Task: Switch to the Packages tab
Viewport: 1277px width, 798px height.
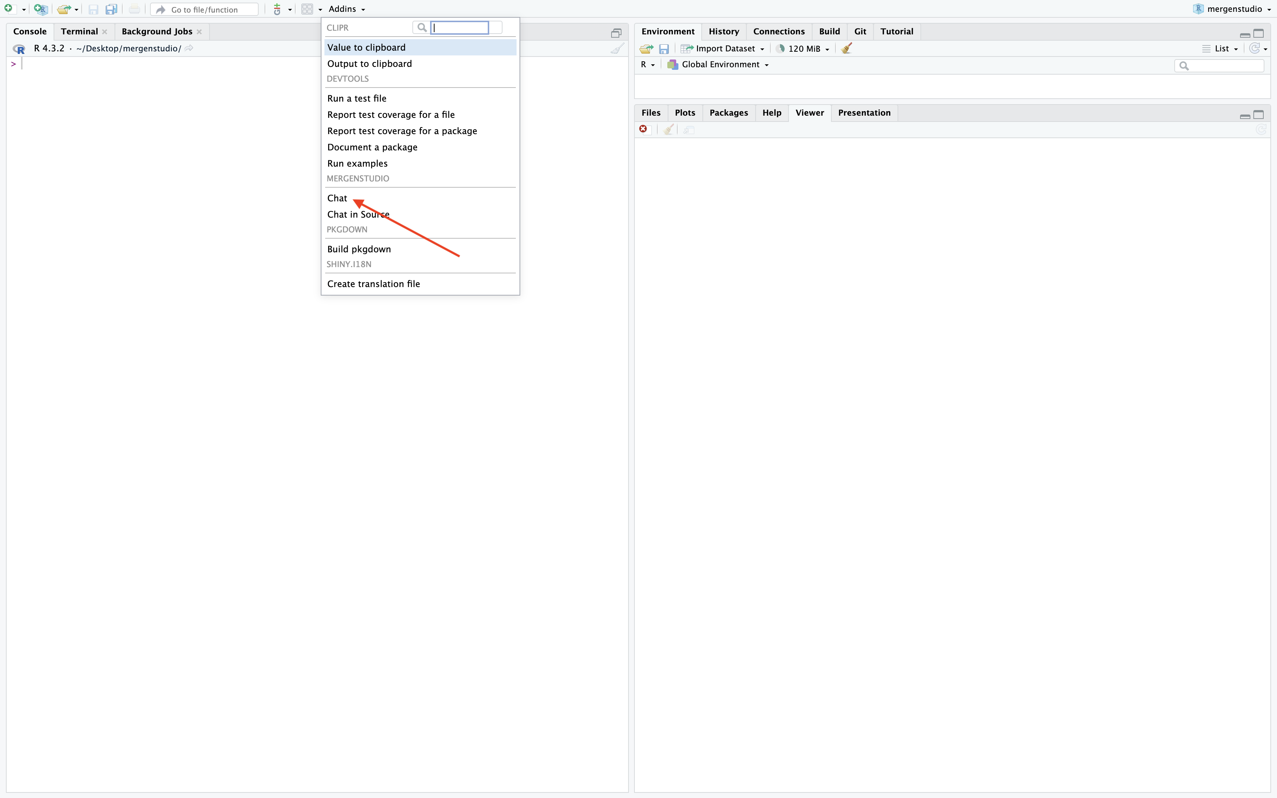Action: [x=728, y=113]
